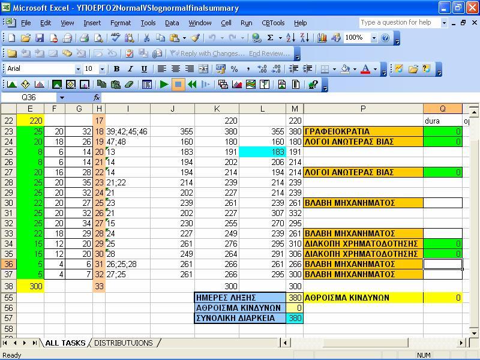This screenshot has height=360, width=480.
Task: Click the Font Color red A swatch
Action: [x=365, y=69]
